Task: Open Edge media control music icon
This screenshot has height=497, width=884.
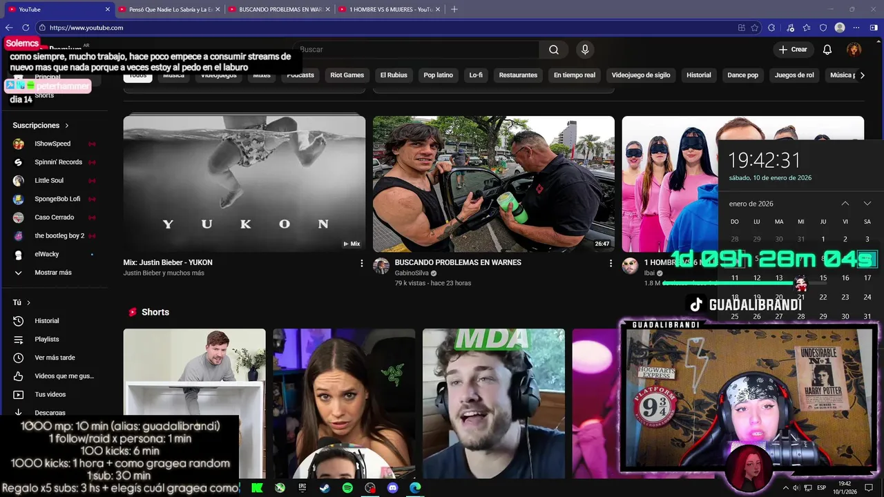Action: coord(789,28)
